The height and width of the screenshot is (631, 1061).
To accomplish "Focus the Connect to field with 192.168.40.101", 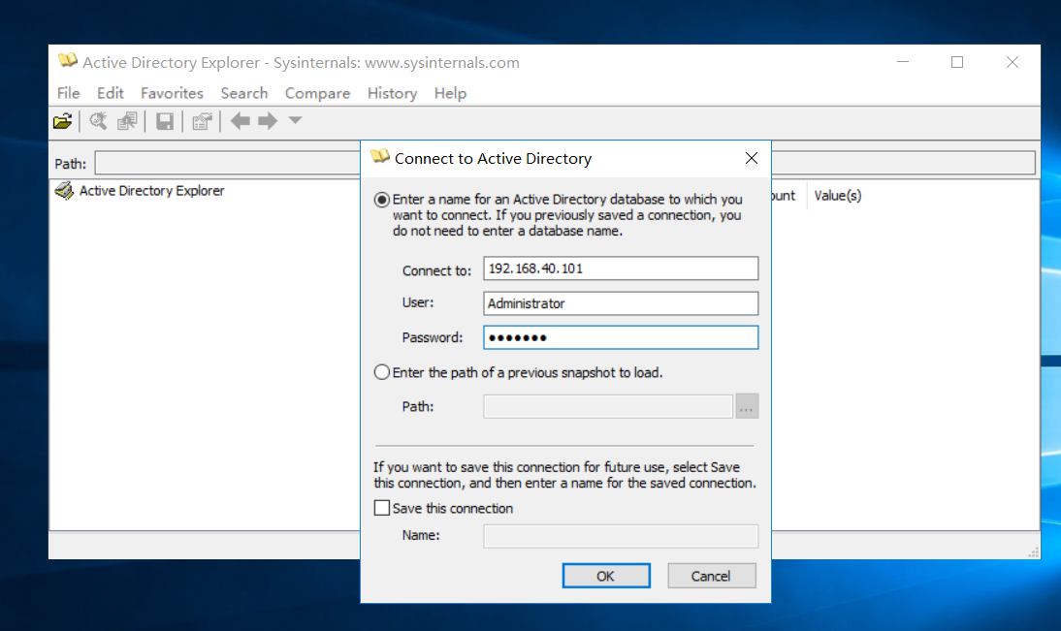I will tap(621, 268).
